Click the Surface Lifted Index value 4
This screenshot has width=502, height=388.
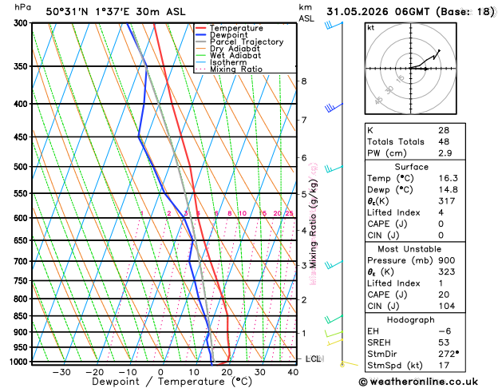click(441, 212)
